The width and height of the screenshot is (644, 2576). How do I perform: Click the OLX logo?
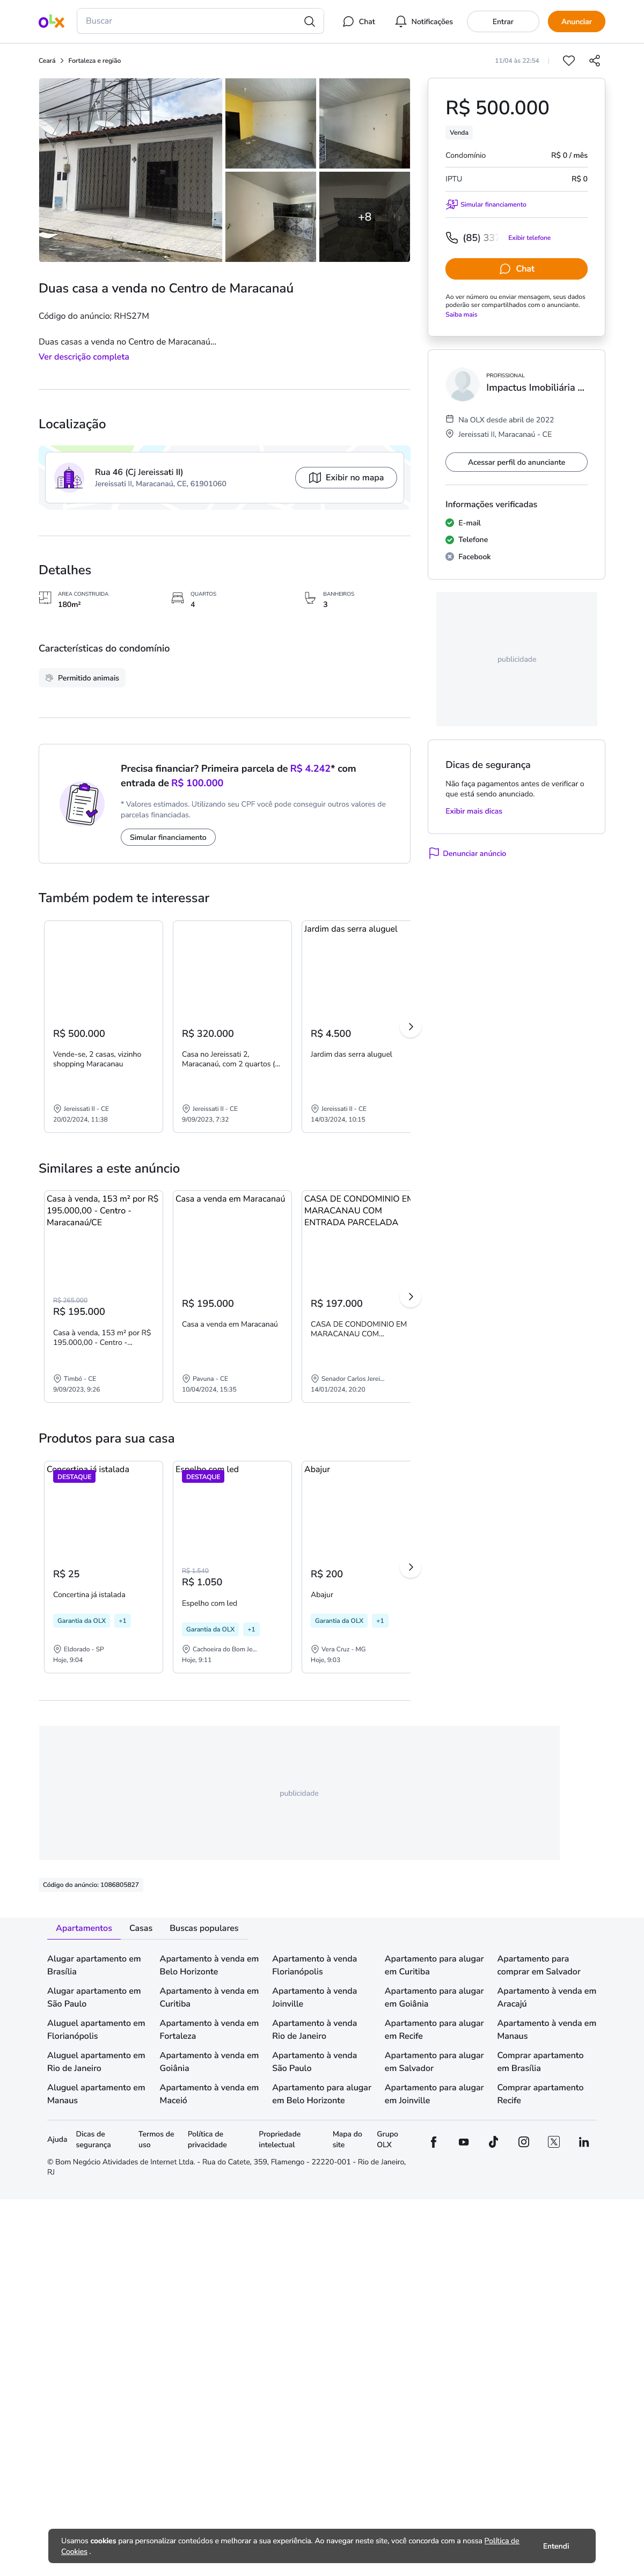(x=51, y=21)
